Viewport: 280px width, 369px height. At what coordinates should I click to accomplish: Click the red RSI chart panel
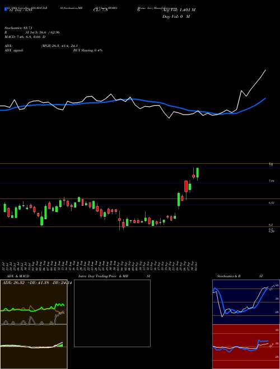click(x=246, y=347)
